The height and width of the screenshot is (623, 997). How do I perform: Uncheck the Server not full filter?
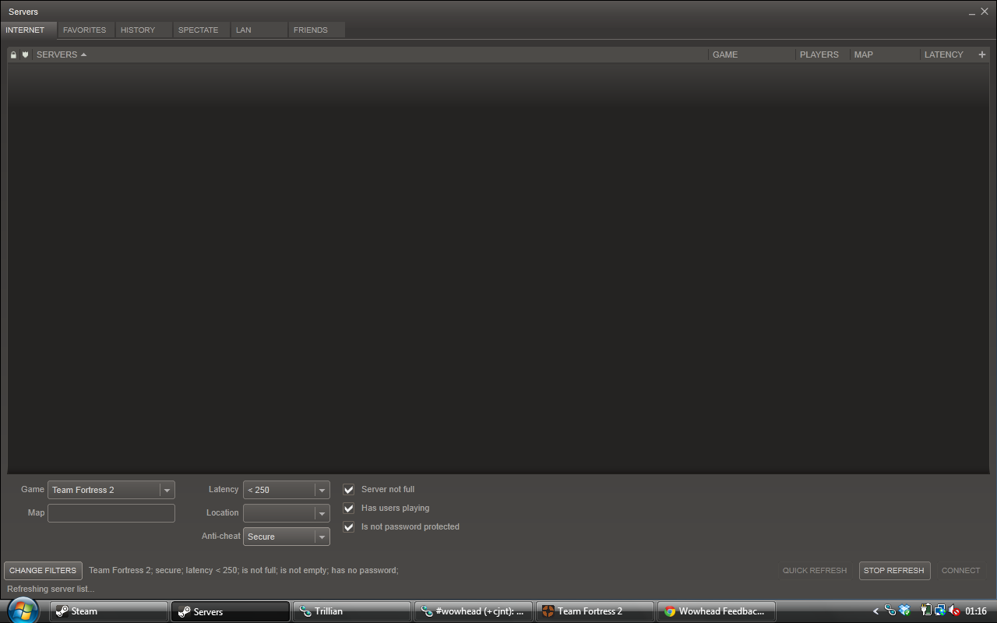[349, 490]
